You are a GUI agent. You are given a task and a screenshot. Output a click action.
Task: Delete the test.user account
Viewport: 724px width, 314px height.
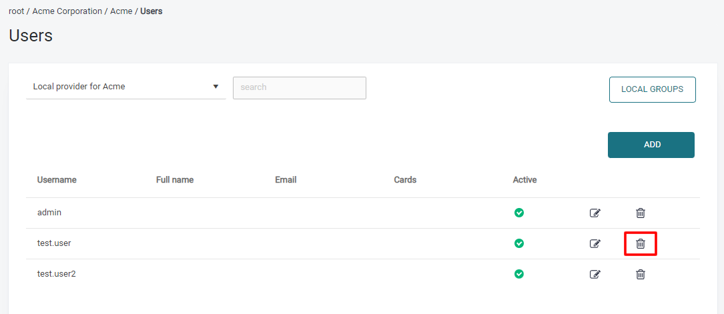pyautogui.click(x=640, y=244)
